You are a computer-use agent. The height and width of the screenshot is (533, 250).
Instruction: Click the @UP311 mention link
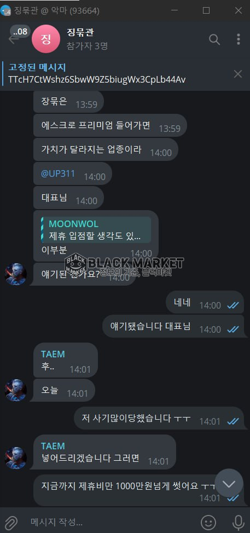58,173
